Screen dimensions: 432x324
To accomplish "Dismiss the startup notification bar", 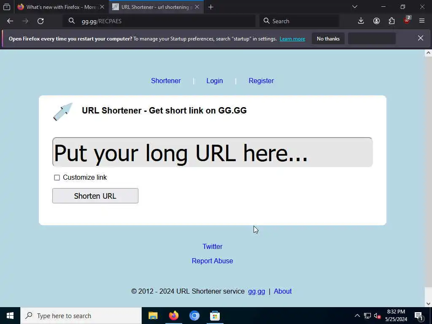I will click(421, 38).
